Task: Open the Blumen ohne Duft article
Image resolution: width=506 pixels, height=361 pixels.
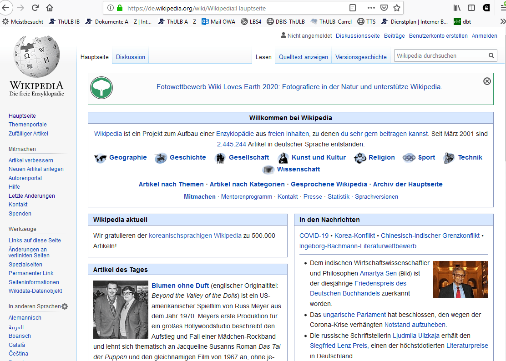Action: pyautogui.click(x=180, y=286)
